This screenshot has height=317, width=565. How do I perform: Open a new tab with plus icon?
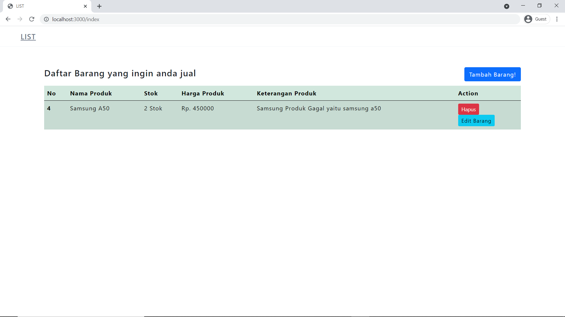click(x=99, y=6)
